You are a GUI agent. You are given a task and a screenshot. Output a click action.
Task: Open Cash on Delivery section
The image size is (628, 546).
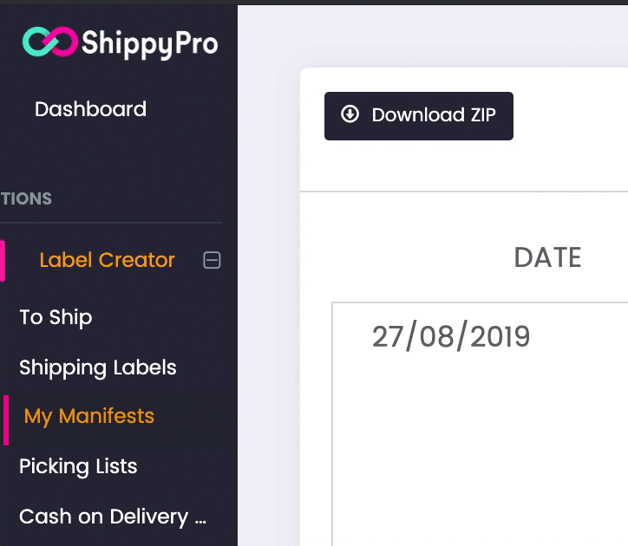113,517
